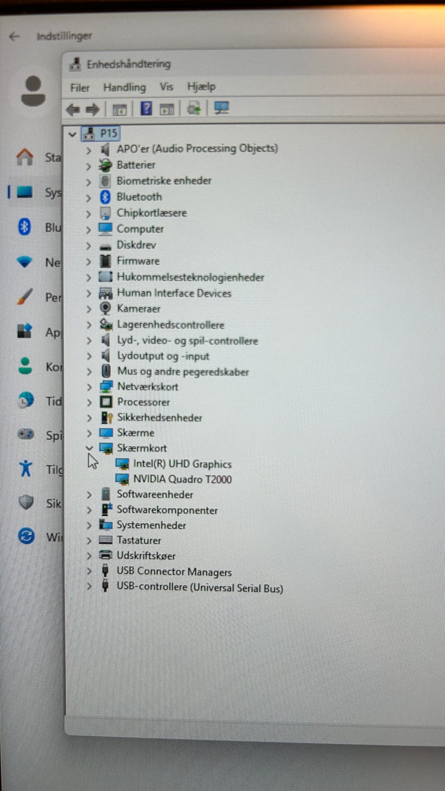Click the Wi-Fi network icon in Settings sidebar

click(x=25, y=262)
